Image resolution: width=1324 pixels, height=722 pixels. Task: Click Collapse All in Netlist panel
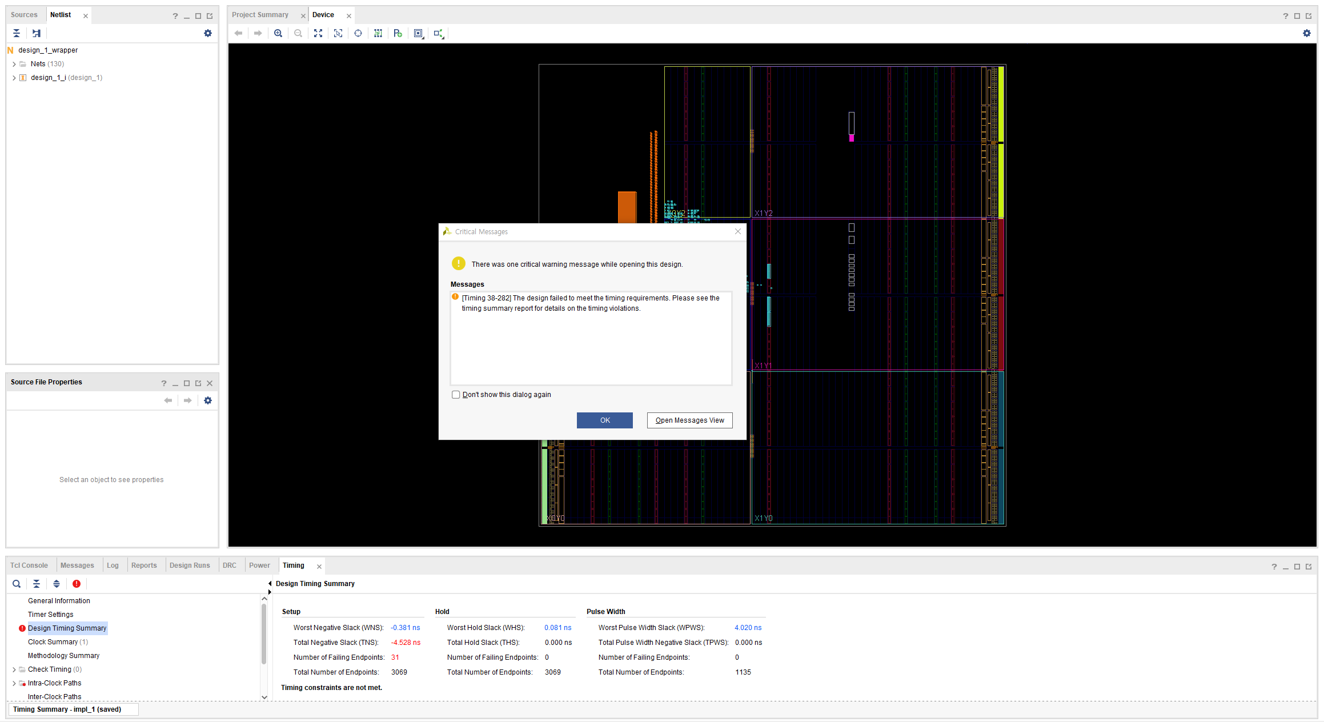pos(17,33)
